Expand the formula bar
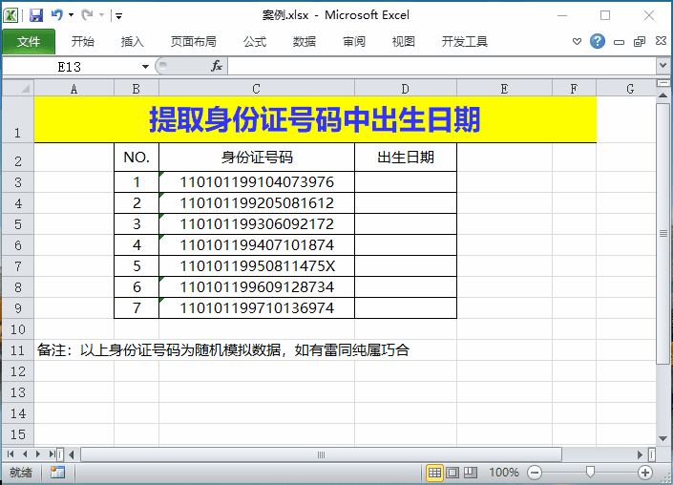This screenshot has height=485, width=673. click(662, 66)
